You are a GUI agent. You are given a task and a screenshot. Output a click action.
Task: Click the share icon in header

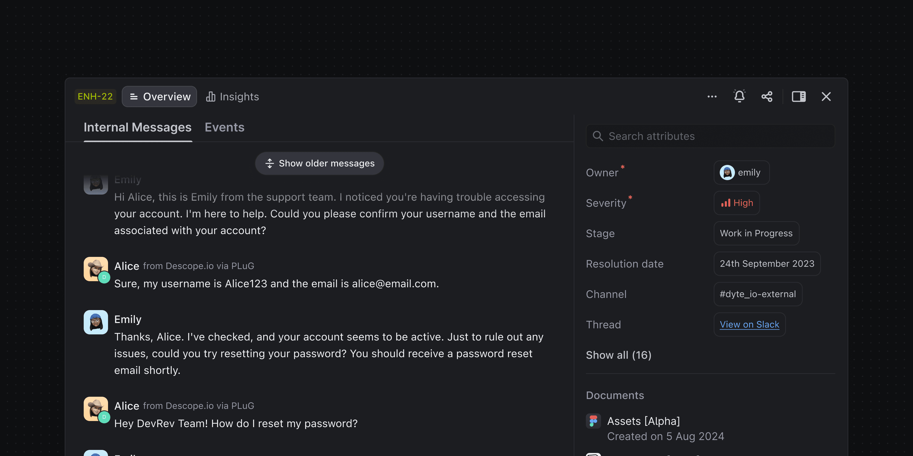767,96
